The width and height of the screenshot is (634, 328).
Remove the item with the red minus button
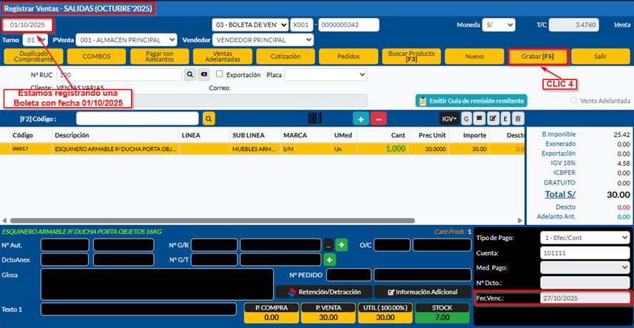pos(379,119)
